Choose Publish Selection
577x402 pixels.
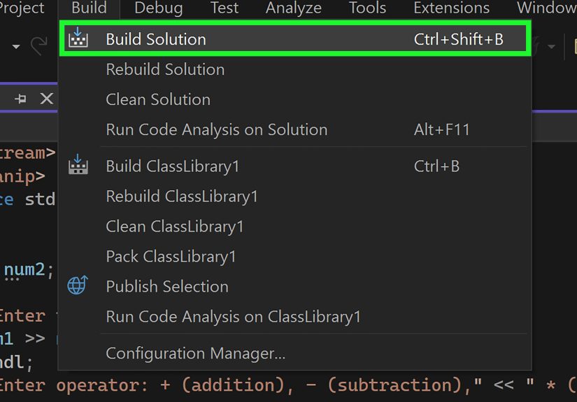[295, 287]
